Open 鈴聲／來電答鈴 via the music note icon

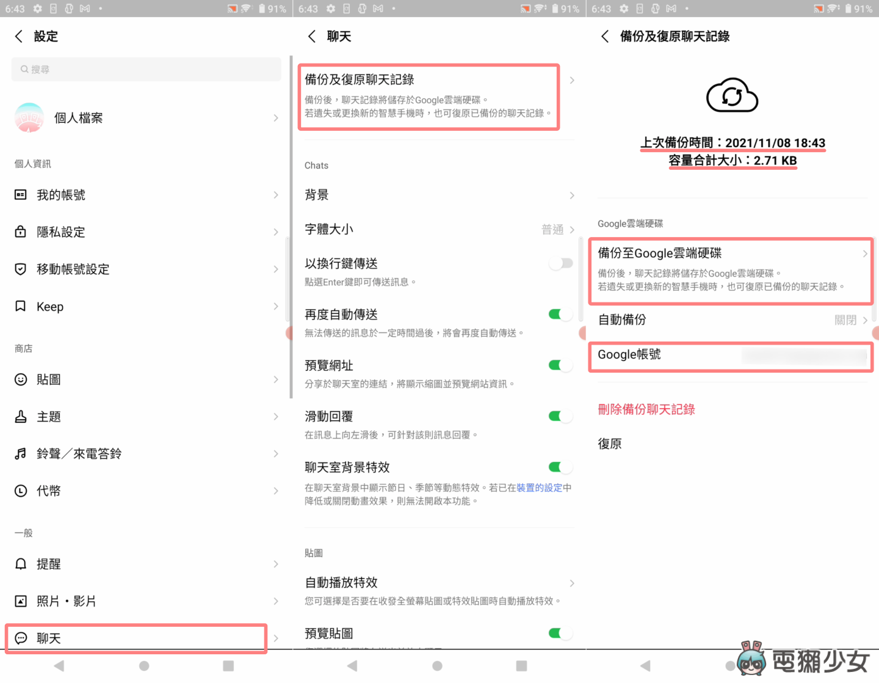[x=20, y=453]
